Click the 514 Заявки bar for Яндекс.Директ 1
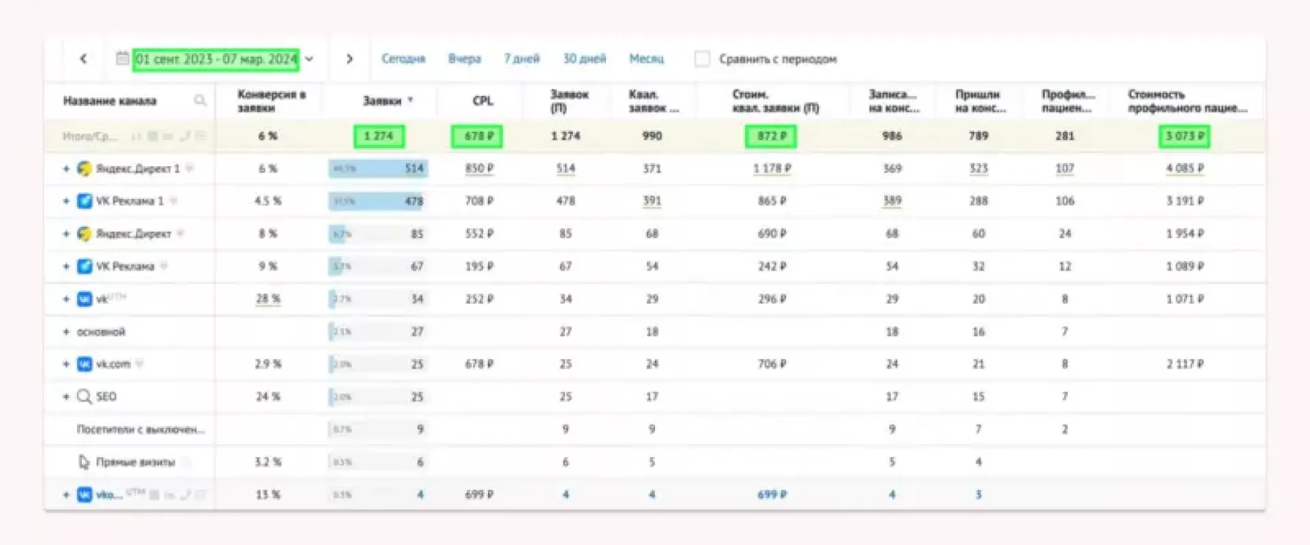 click(x=378, y=168)
